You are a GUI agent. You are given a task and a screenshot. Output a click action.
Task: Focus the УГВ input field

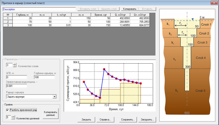pyautogui.click(x=16, y=77)
